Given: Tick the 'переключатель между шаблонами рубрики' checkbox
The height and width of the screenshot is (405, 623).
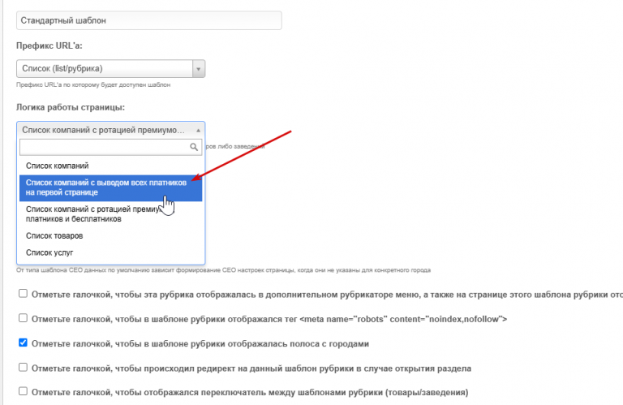Looking at the screenshot, I should click(x=23, y=391).
